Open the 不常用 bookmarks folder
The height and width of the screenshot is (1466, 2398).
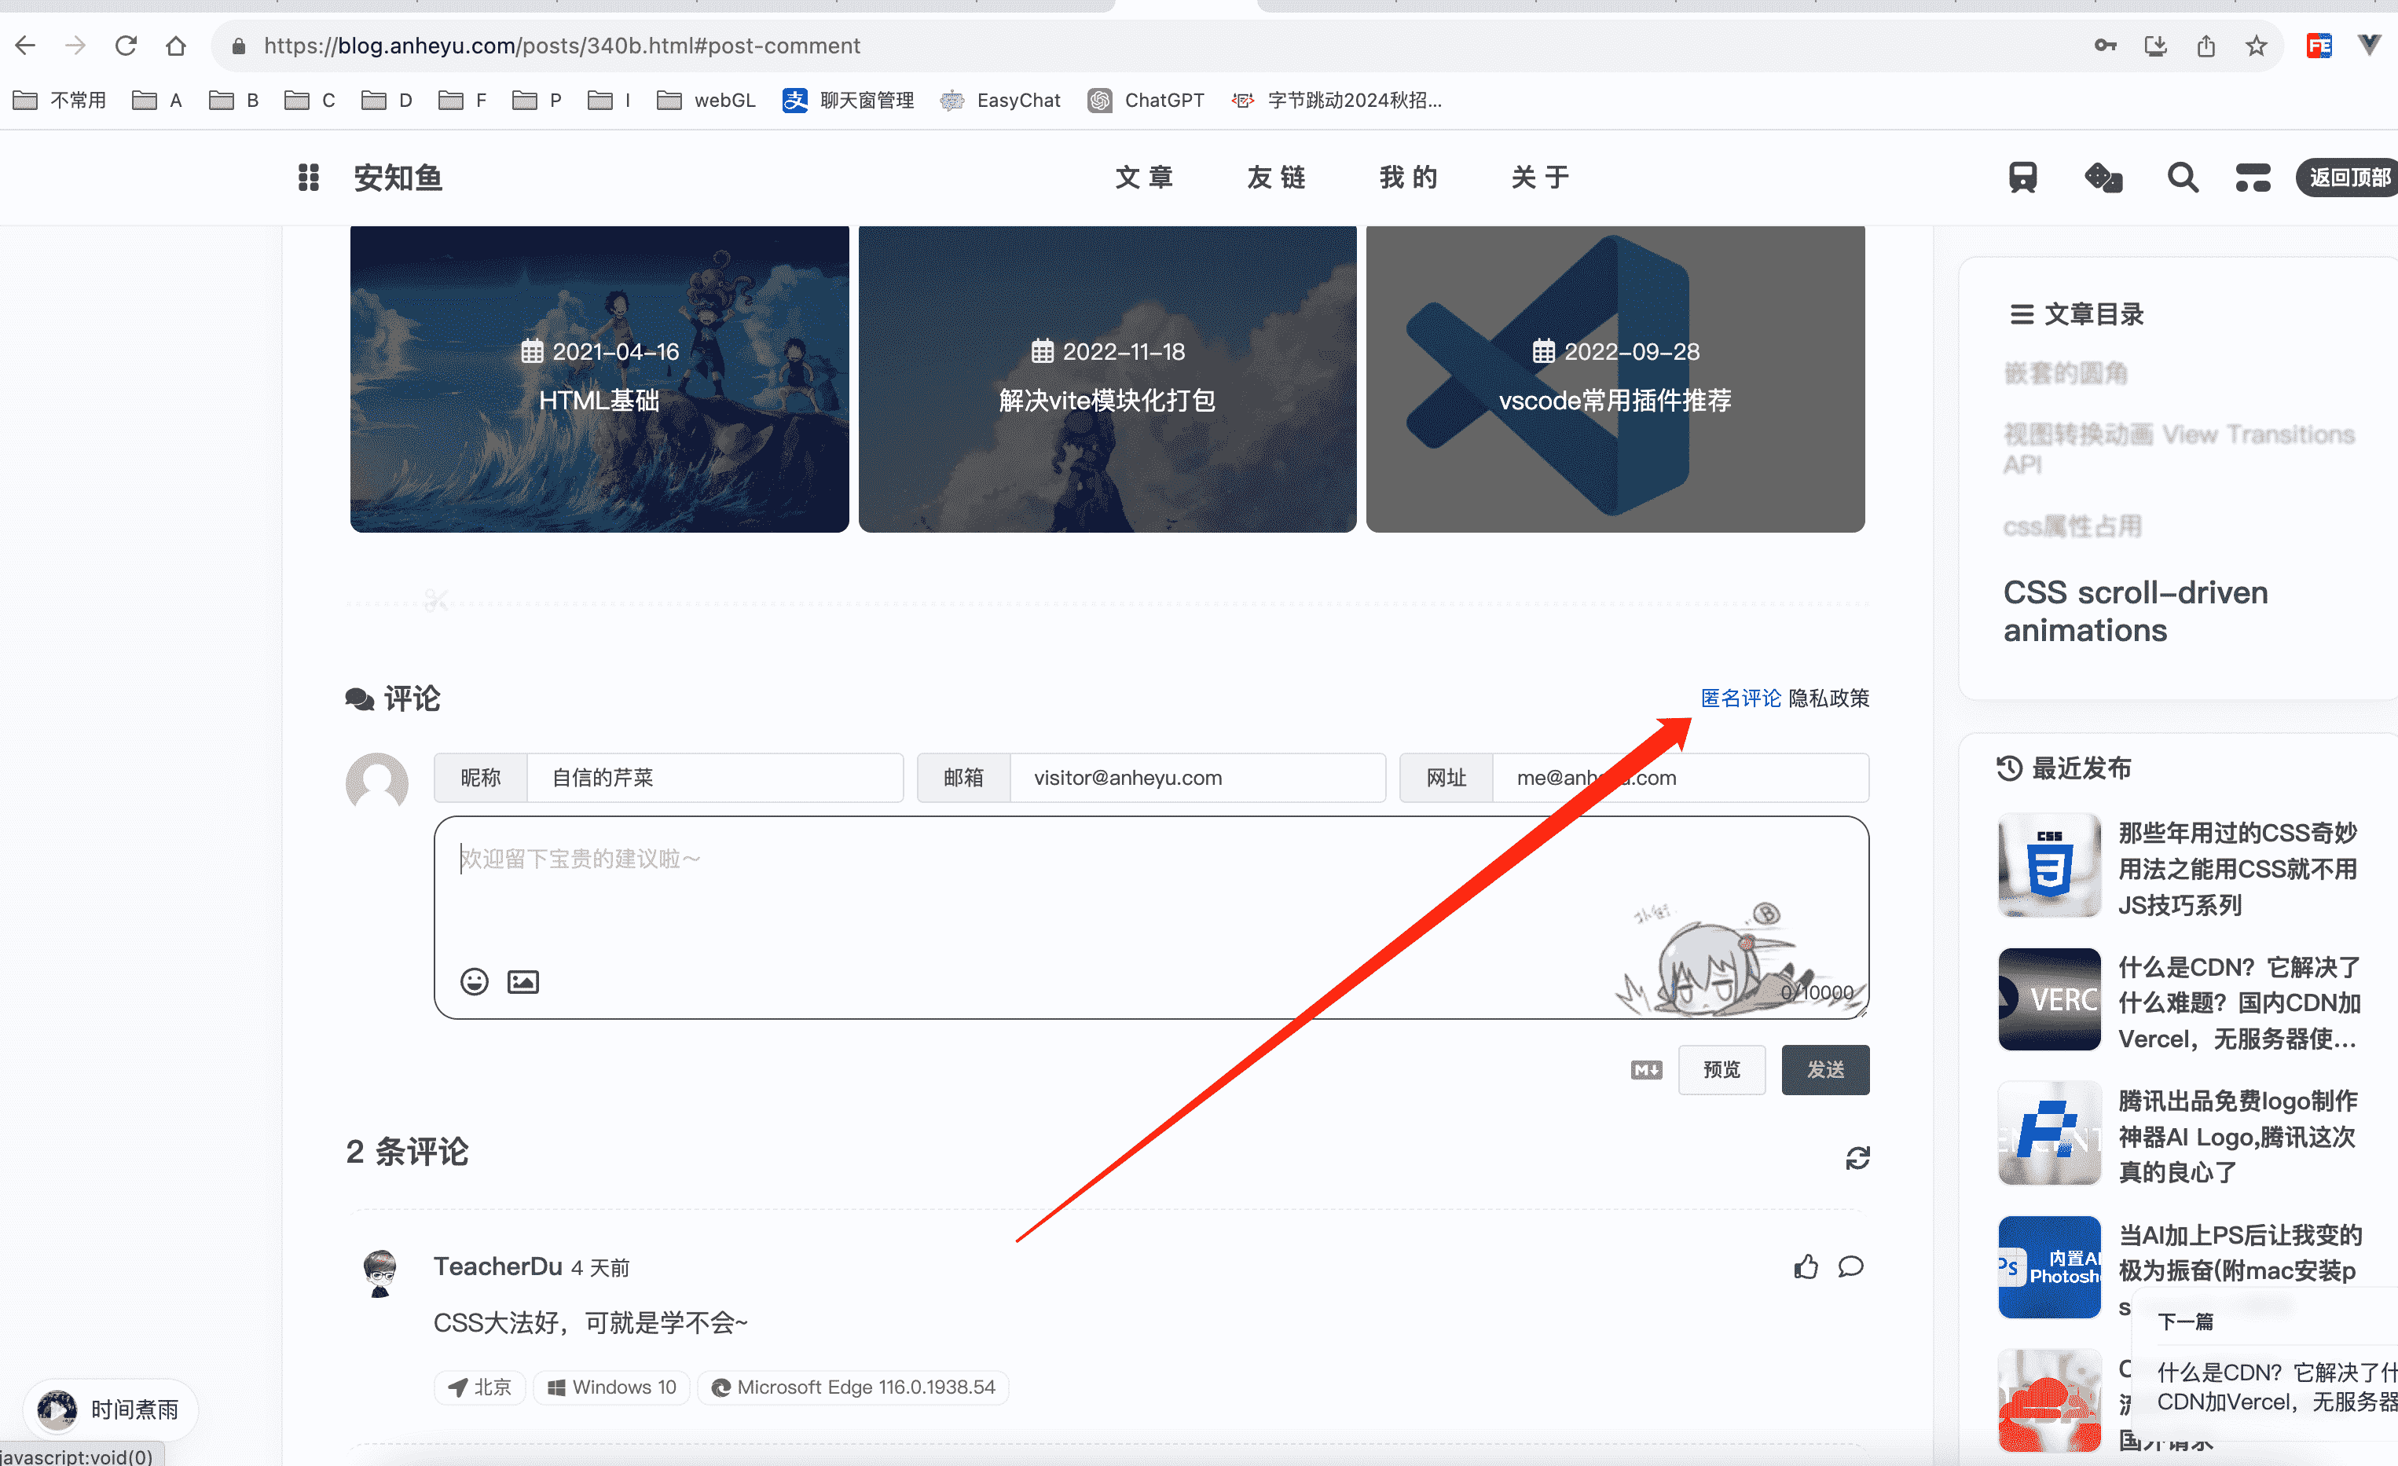tap(60, 99)
